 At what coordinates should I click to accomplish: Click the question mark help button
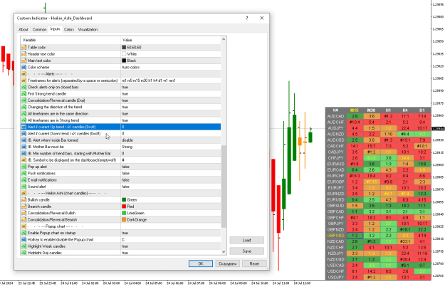click(x=247, y=19)
